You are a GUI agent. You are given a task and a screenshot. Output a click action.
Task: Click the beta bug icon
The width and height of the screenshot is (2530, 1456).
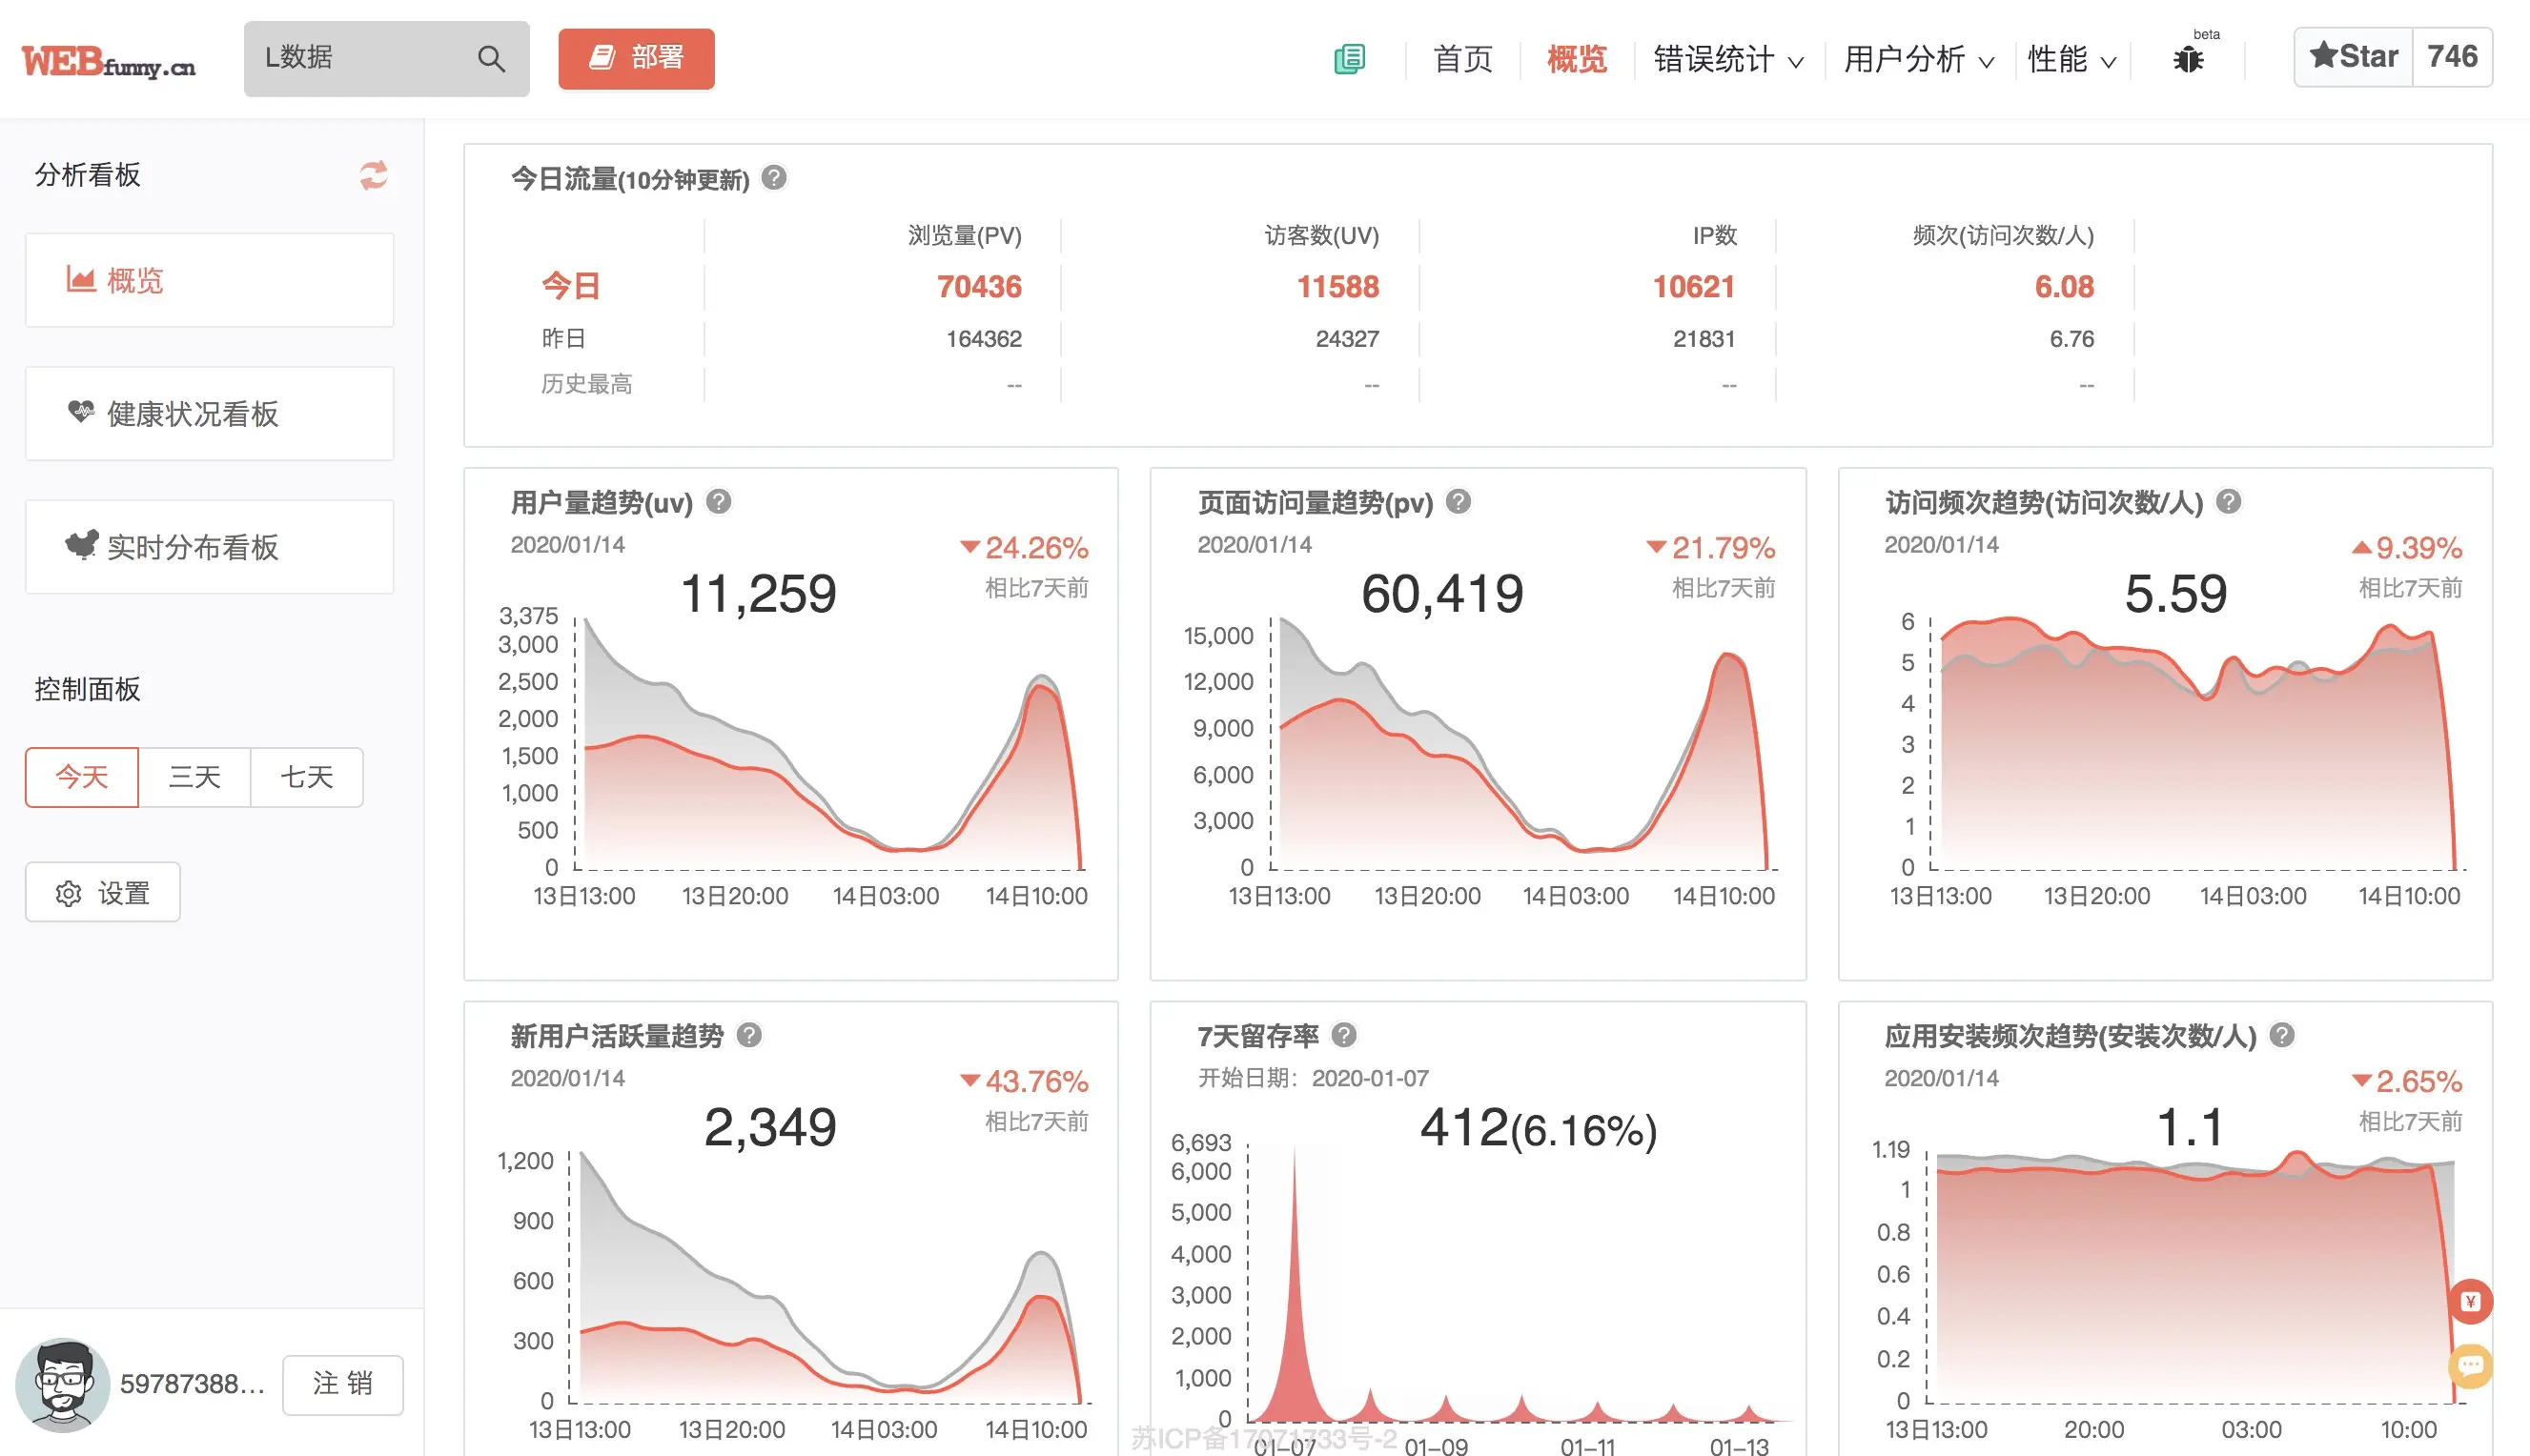coord(2188,59)
